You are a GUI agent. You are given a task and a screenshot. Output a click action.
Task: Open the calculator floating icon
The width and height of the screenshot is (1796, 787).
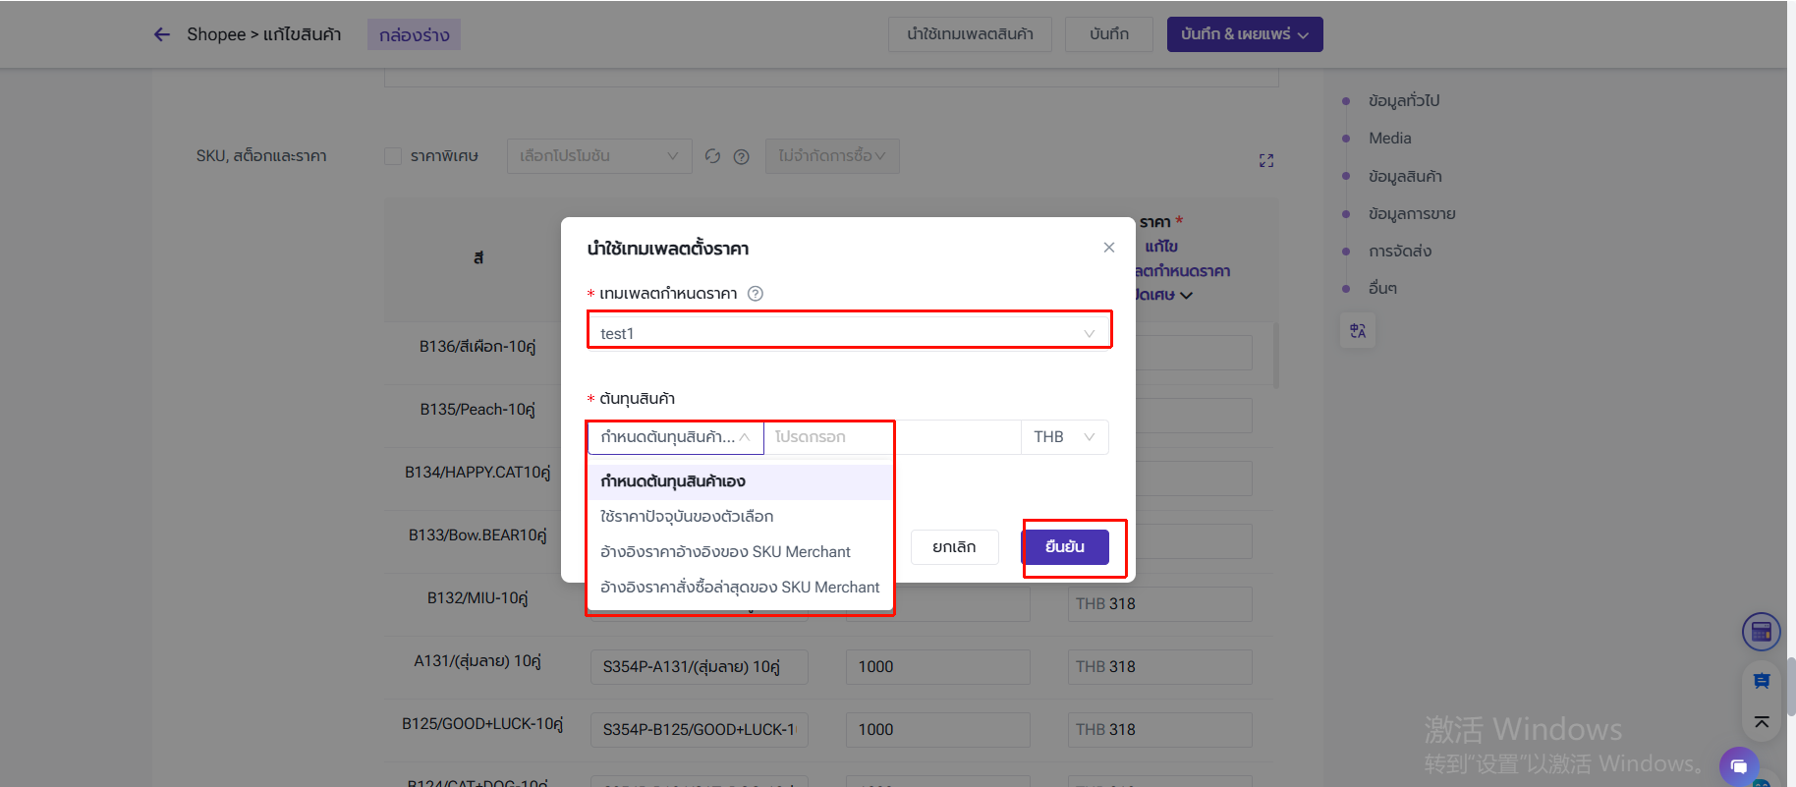[1761, 632]
